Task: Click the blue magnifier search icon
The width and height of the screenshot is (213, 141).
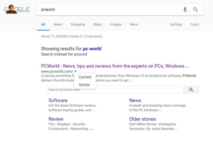Action: [x=196, y=10]
